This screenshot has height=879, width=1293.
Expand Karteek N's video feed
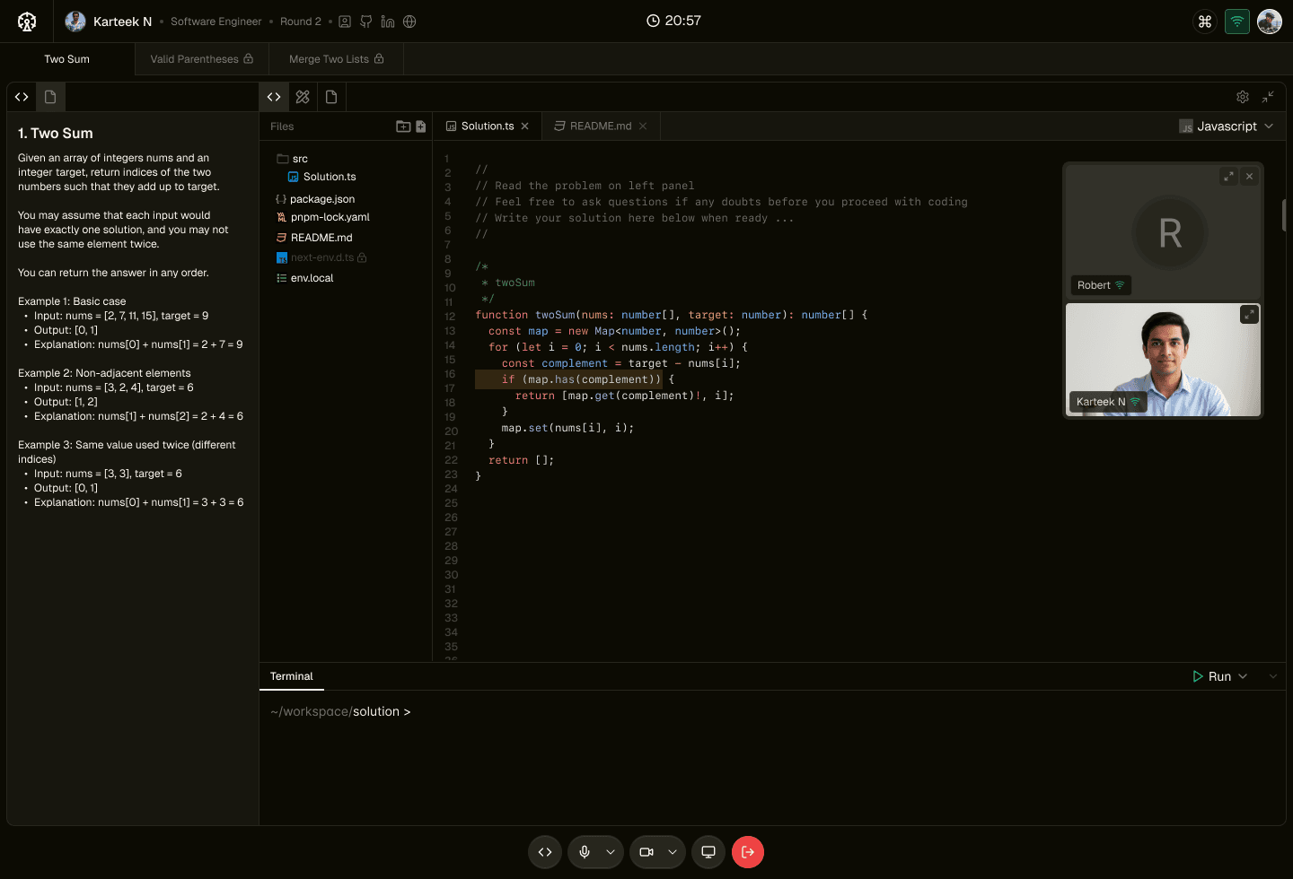(x=1249, y=315)
